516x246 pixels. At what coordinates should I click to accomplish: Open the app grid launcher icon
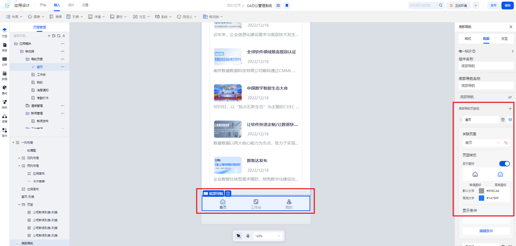[x=7, y=5]
